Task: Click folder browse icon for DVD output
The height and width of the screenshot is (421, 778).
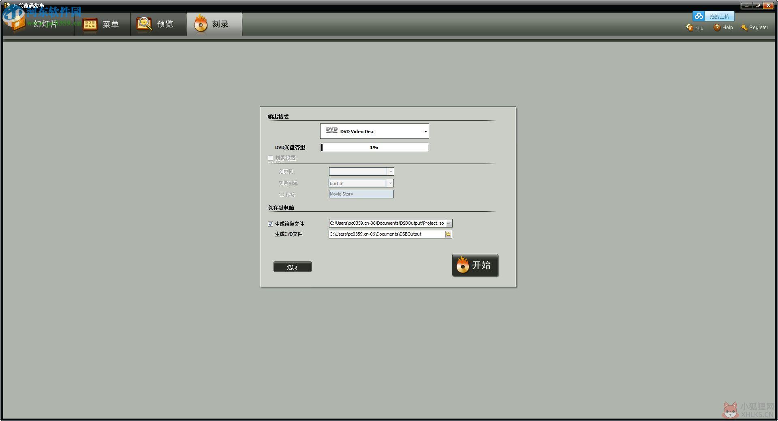Action: coord(449,234)
